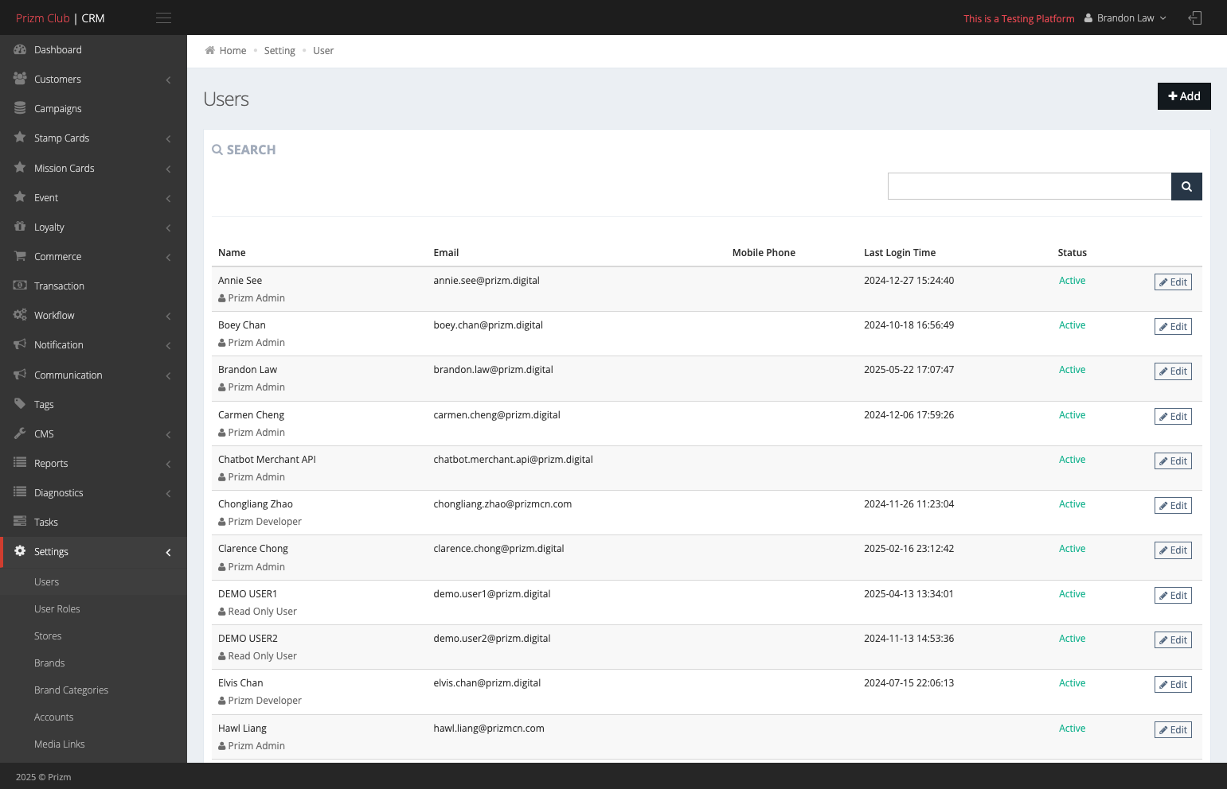Open Dashboard via its palette icon
The width and height of the screenshot is (1227, 789).
(x=20, y=49)
